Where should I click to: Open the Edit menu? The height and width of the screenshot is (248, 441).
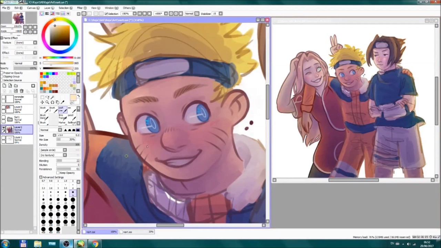pos(19,8)
